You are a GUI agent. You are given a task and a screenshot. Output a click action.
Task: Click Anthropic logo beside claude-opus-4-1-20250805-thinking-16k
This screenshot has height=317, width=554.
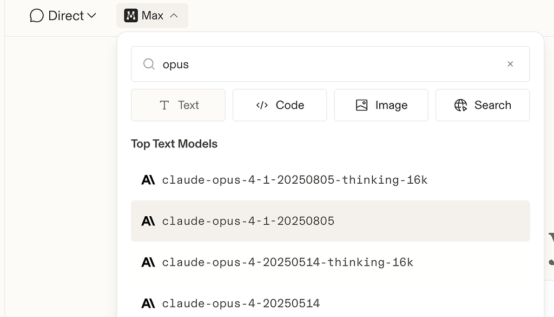148,180
